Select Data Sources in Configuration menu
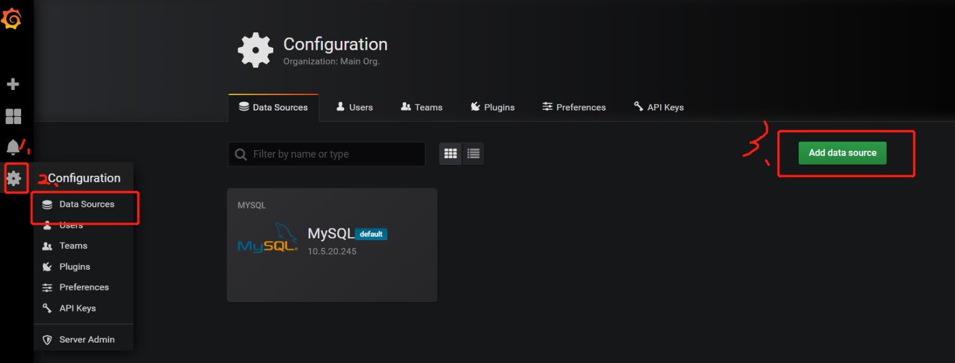This screenshot has width=955, height=363. (x=86, y=204)
